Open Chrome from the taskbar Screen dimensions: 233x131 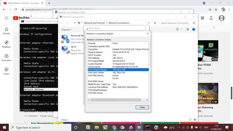pos(114,127)
